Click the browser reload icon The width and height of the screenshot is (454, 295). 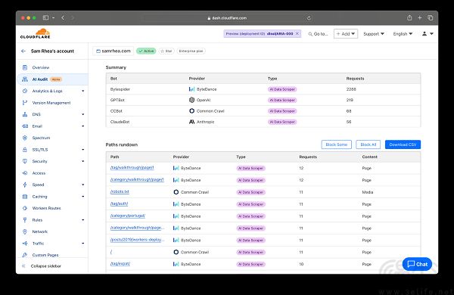[309, 18]
